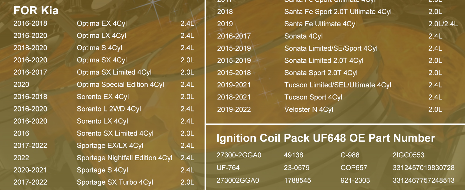The width and height of the screenshot is (465, 190).
Task: Select Ignition Coil Pack UF648 heading
Action: tap(326, 138)
